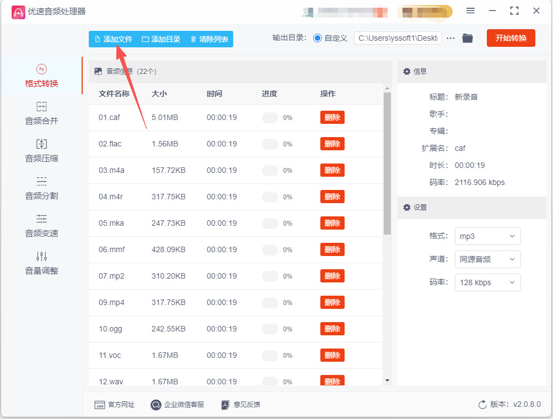
Task: Open the 格式 mp3 dropdown
Action: 487,236
